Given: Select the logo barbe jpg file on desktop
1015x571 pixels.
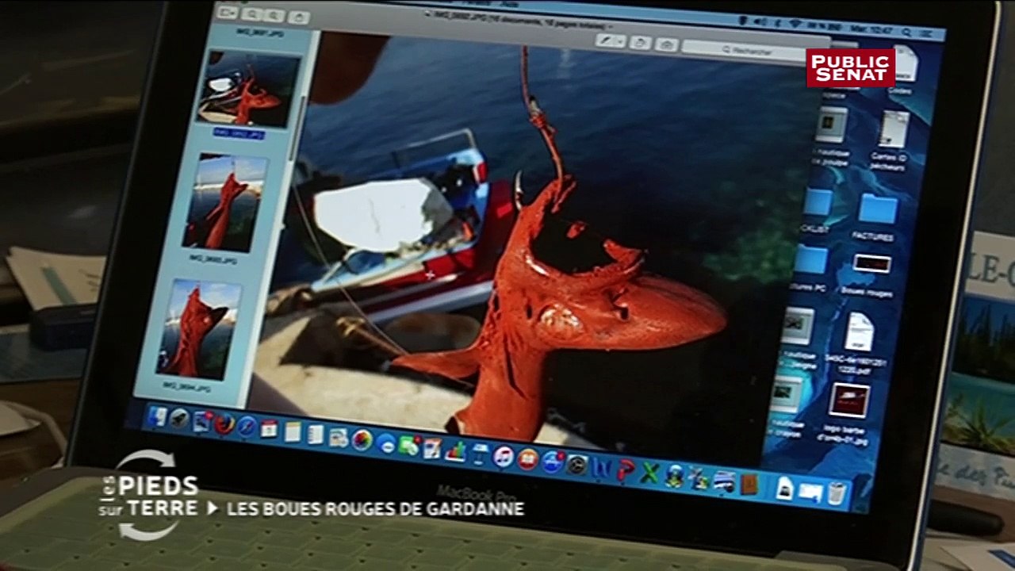Looking at the screenshot, I should point(848,401).
